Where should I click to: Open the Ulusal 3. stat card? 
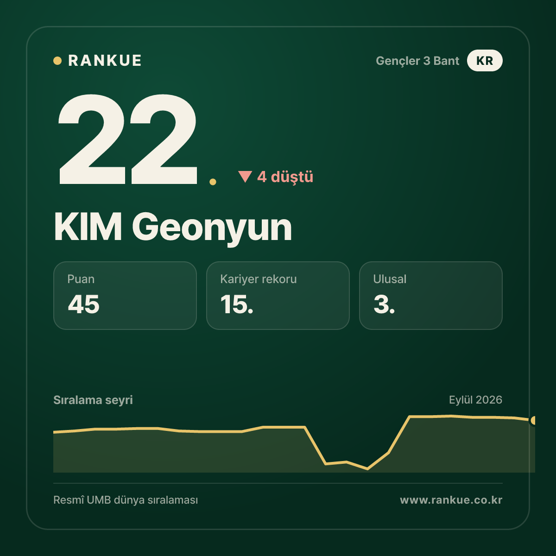(x=431, y=296)
